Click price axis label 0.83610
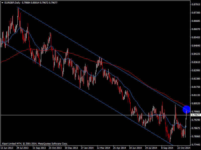Image resolution: width=201 pixels, height=150 pixels. tap(196, 62)
